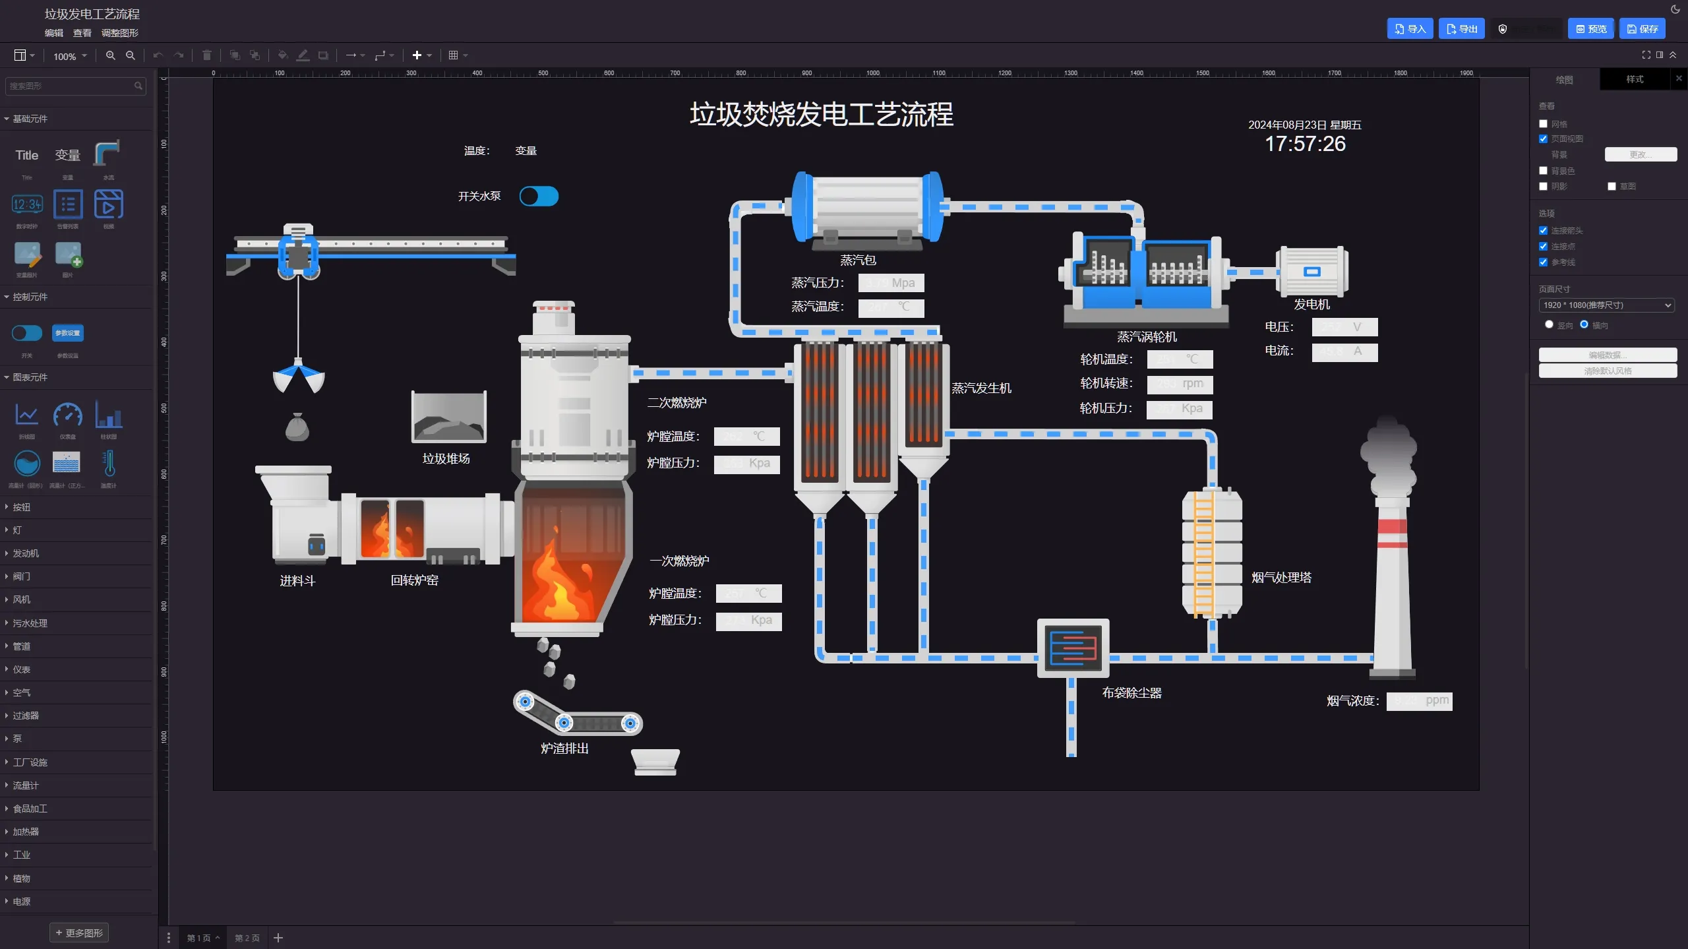Open the 调整图形 menu

(119, 33)
